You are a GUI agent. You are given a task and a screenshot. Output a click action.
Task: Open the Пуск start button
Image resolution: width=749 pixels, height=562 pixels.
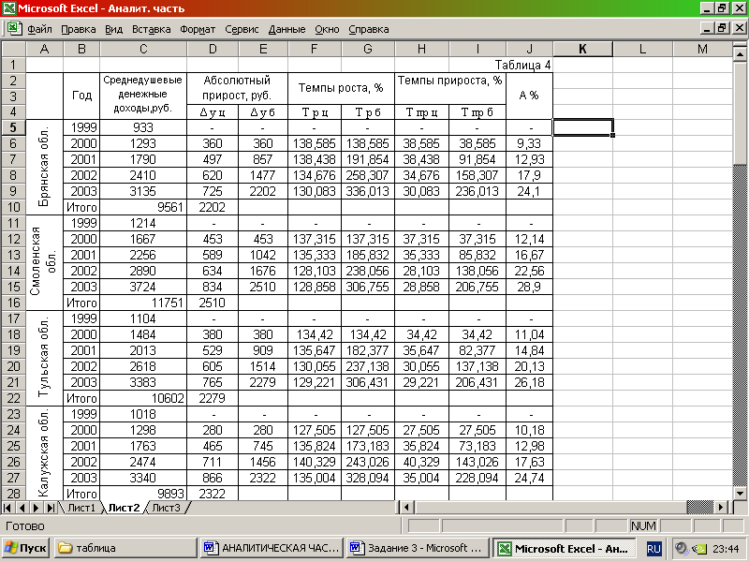pos(26,548)
